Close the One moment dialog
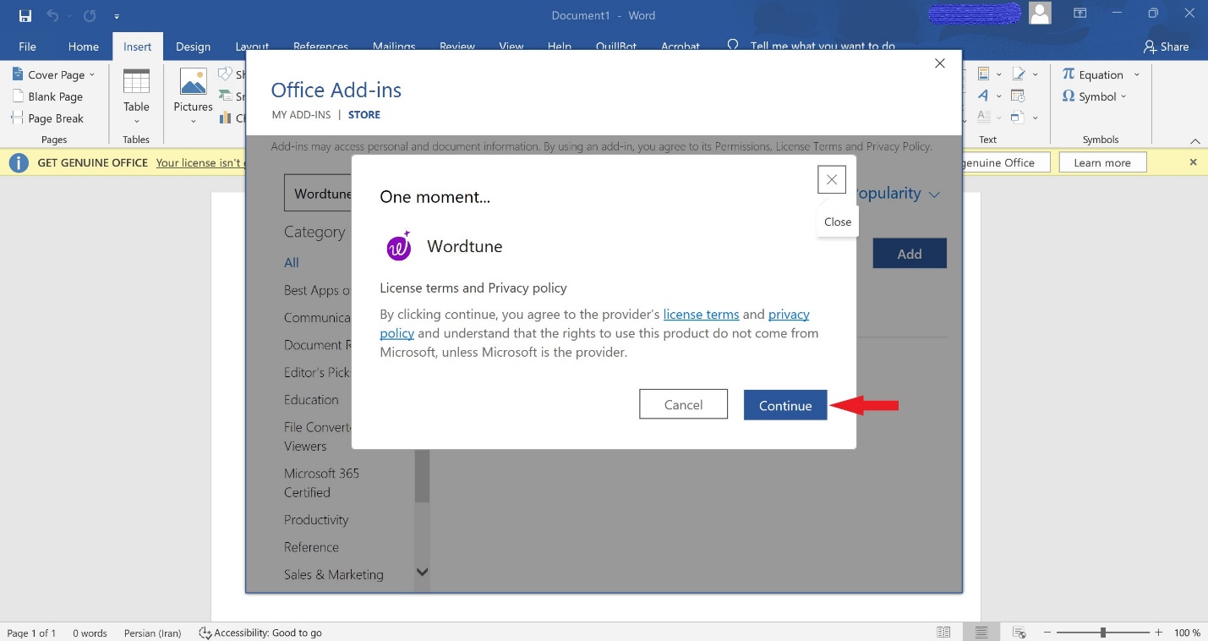1208x641 pixels. (x=832, y=179)
